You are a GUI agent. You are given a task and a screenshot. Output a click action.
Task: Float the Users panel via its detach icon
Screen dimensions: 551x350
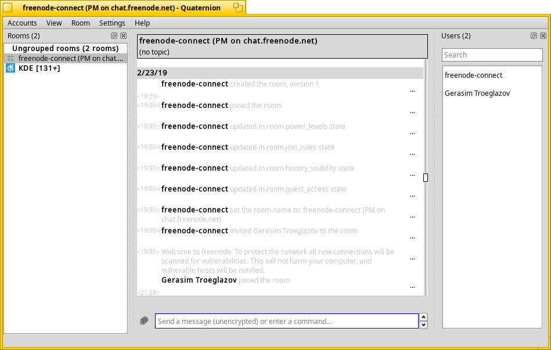pyautogui.click(x=534, y=35)
